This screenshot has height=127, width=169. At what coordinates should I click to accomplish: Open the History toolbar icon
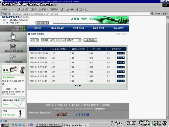tap(62, 9)
